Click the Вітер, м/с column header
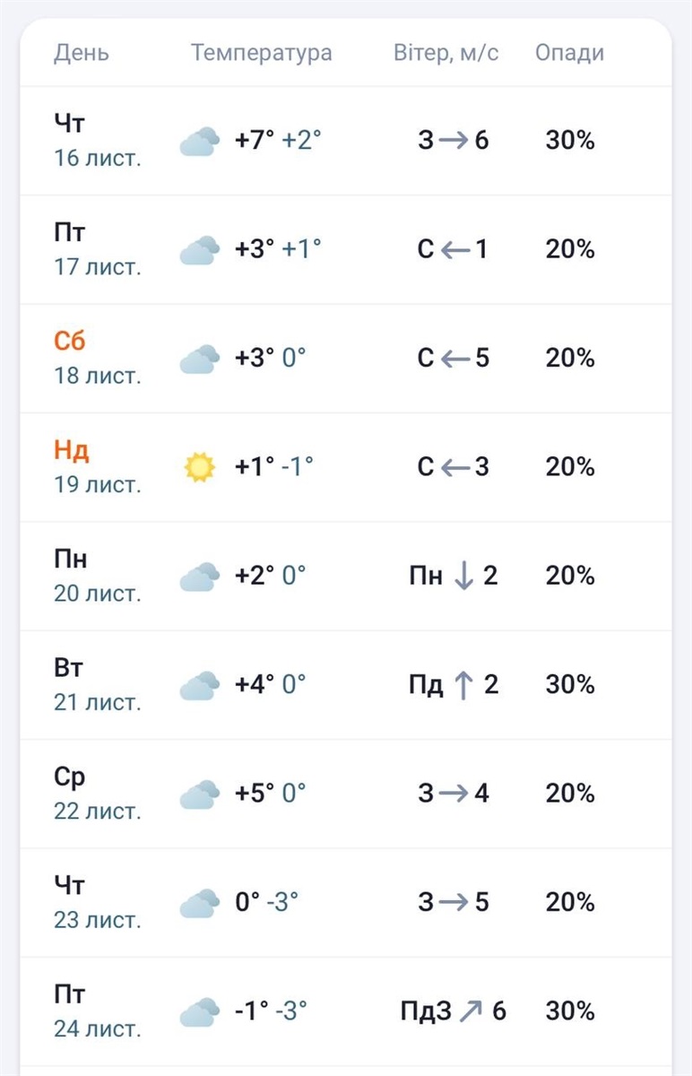Image resolution: width=692 pixels, height=1076 pixels. click(446, 53)
